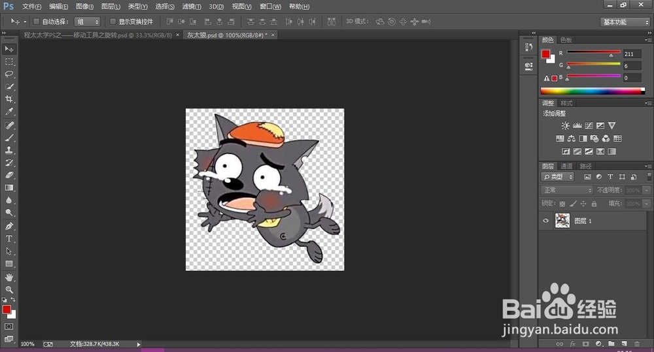Add Brightness/Contrast adjustment icon
This screenshot has width=654, height=352.
pyautogui.click(x=565, y=125)
